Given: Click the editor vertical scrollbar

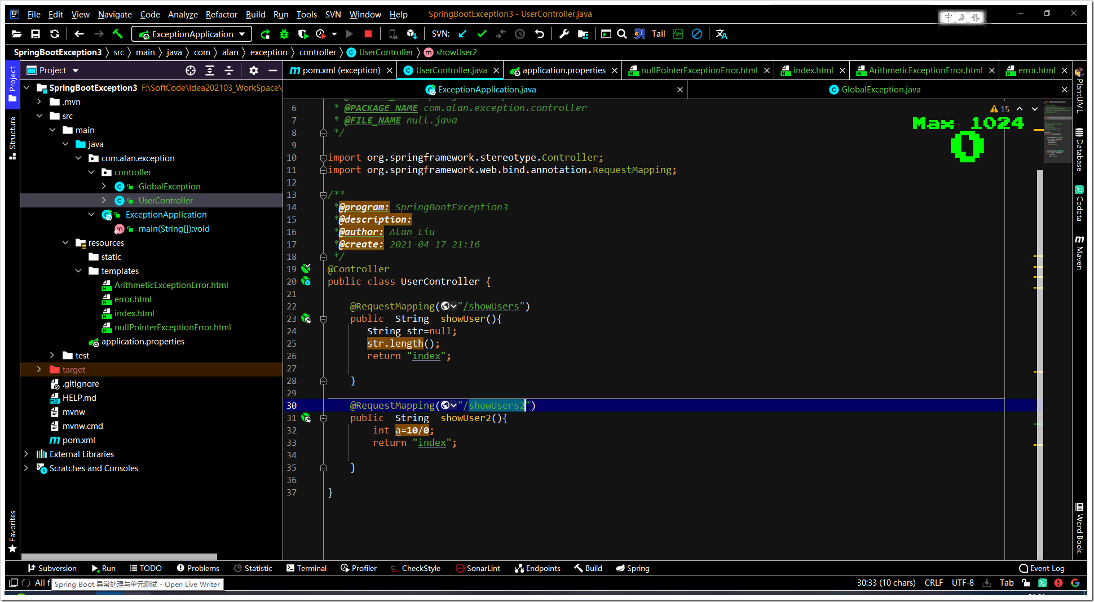Looking at the screenshot, I should [1040, 364].
